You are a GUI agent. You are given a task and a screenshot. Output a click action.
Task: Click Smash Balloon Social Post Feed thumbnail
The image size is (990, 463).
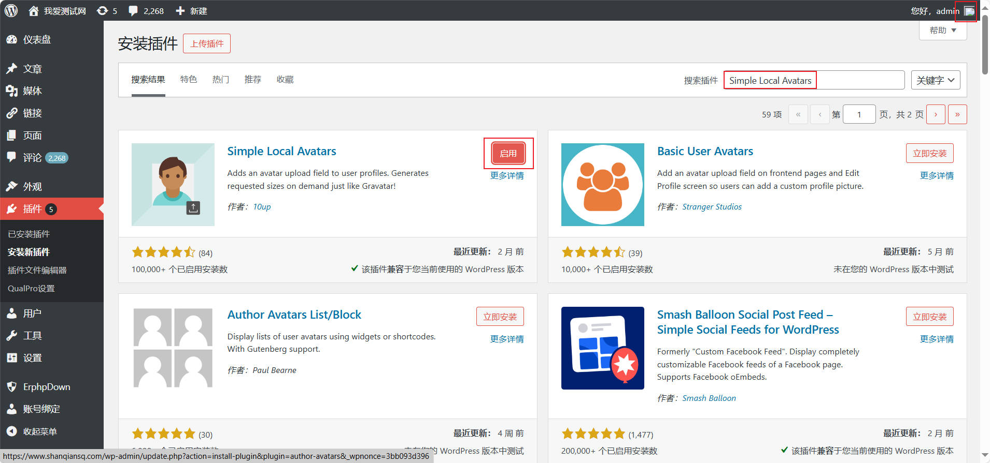pos(603,348)
